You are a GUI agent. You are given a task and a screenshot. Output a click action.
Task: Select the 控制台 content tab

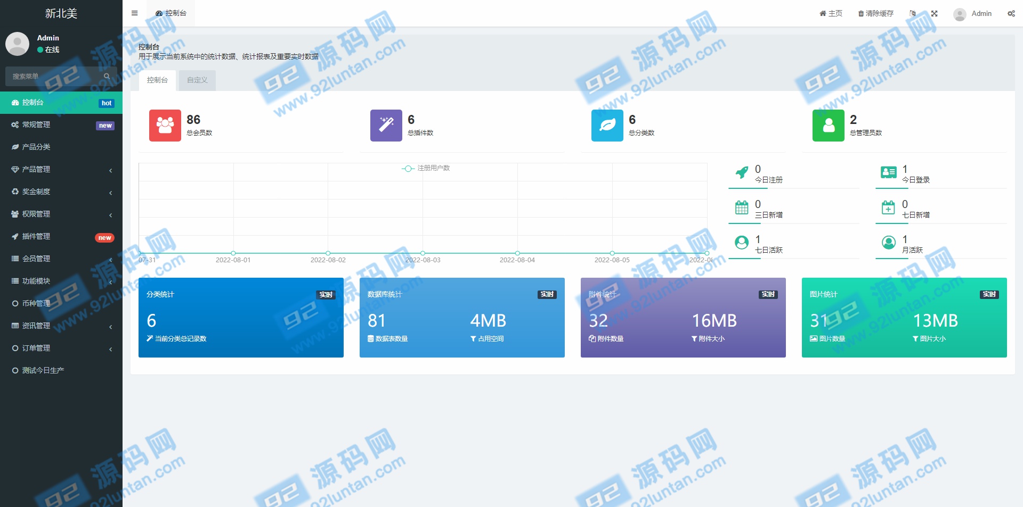(157, 80)
